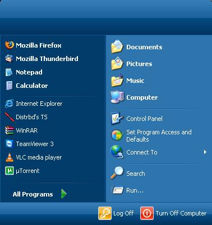Click the Connect To globe icon
Image resolution: width=212 pixels, height=225 pixels.
[117, 152]
